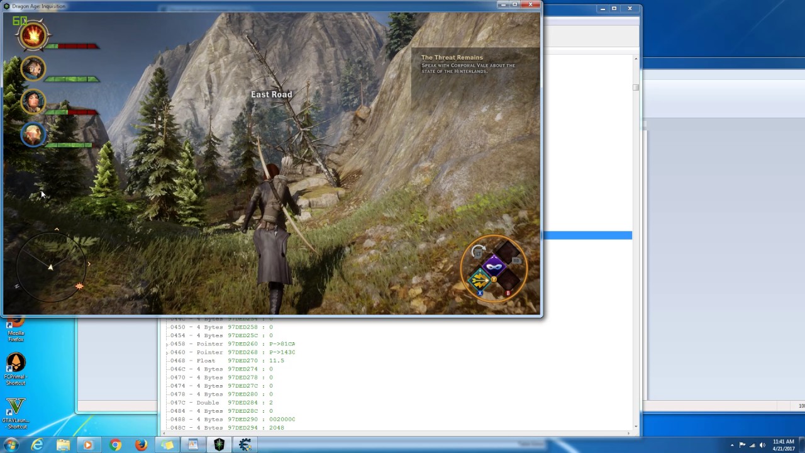
Task: Click the blue highlighted row in background window
Action: (587, 235)
